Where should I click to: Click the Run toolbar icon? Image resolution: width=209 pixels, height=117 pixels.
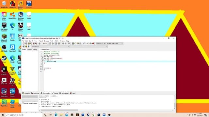(75, 44)
